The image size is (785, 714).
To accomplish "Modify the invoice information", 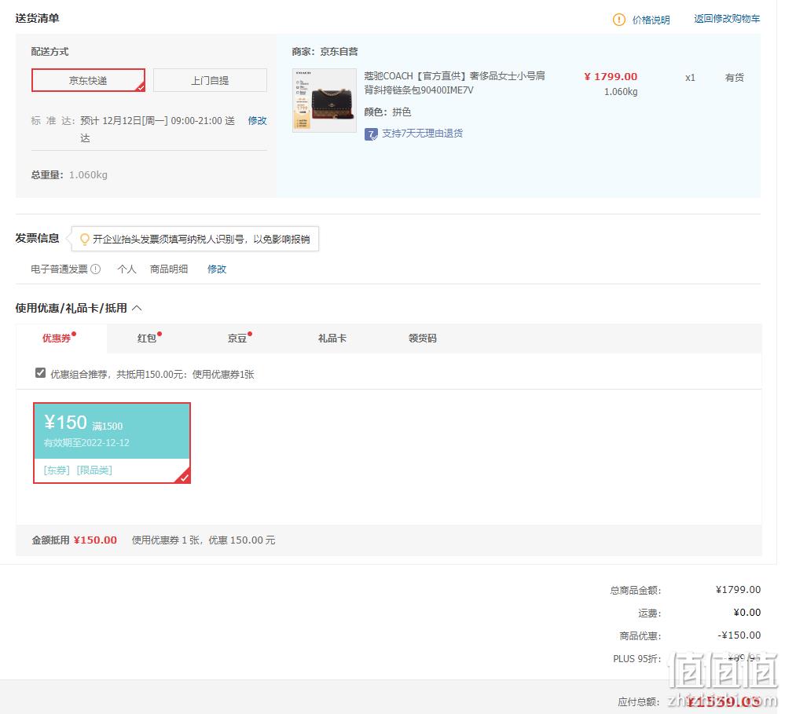I will click(x=217, y=269).
